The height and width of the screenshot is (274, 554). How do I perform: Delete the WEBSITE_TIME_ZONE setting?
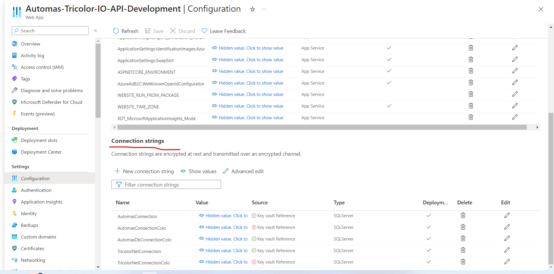tap(471, 106)
